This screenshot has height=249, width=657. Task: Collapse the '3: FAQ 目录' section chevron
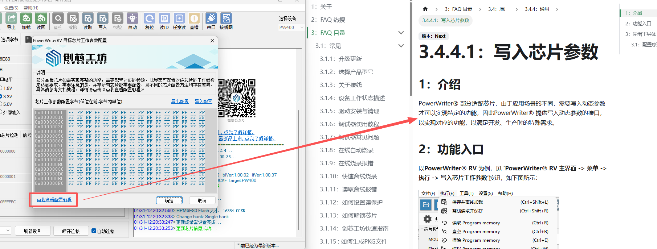[x=401, y=33]
